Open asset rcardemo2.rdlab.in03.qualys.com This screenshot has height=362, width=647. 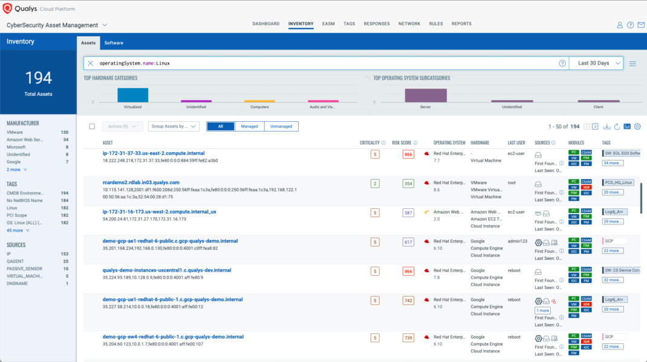tap(141, 182)
